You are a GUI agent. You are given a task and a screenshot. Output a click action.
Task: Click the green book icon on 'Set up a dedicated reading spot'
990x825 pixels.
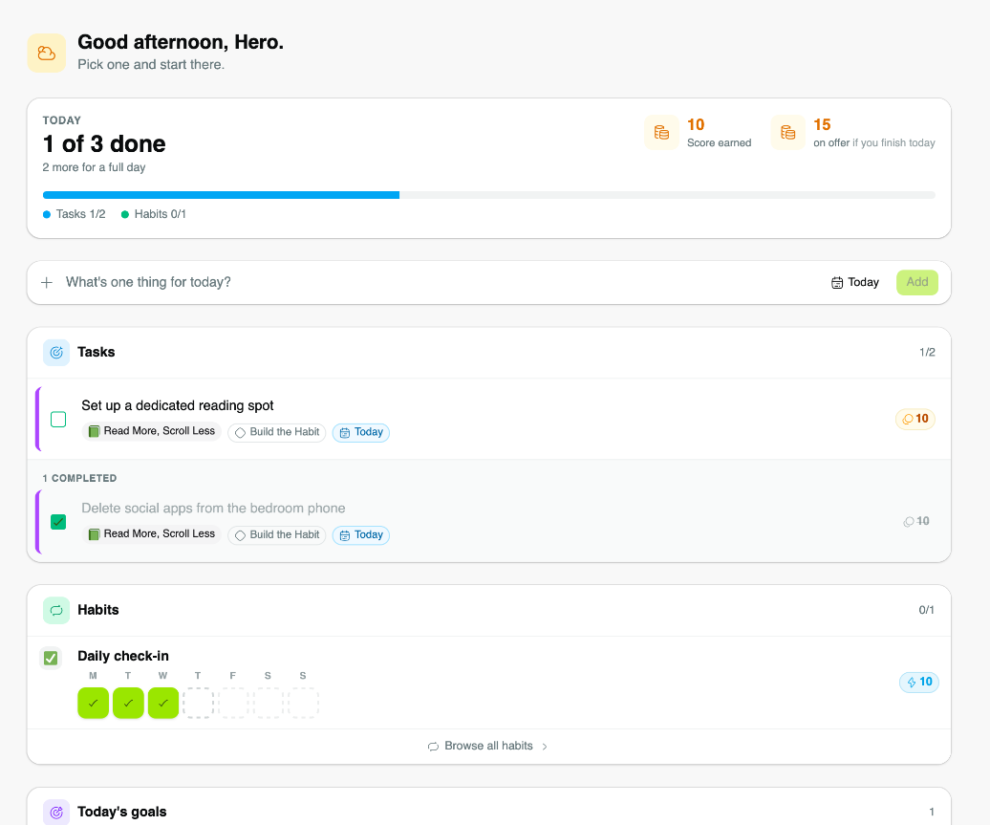click(x=94, y=431)
